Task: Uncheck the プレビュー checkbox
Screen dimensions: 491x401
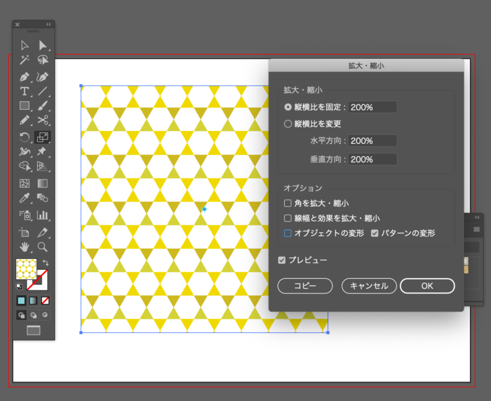Action: click(x=282, y=260)
